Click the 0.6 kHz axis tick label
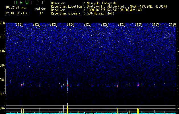Screen dimensions: 179x114 pos(3,108)
